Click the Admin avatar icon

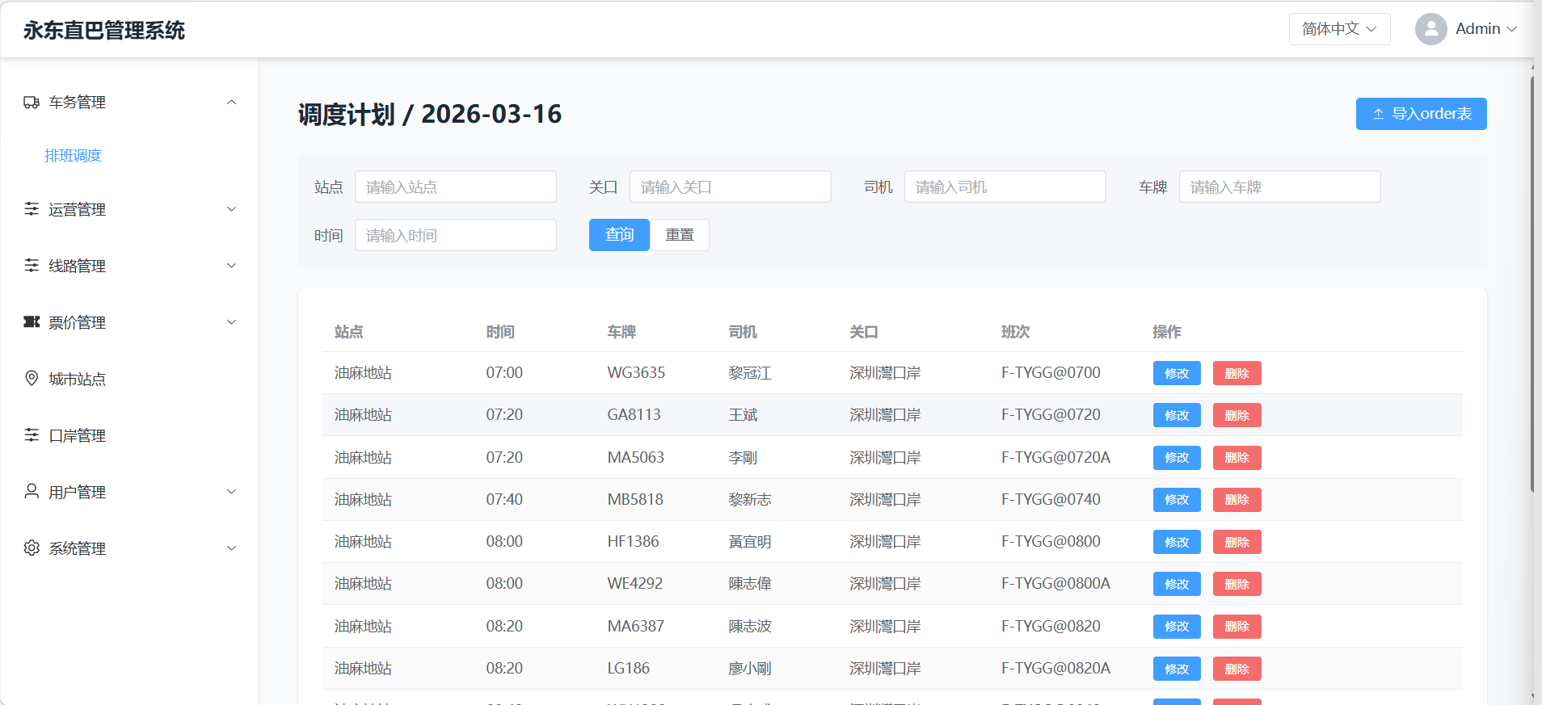pyautogui.click(x=1430, y=29)
